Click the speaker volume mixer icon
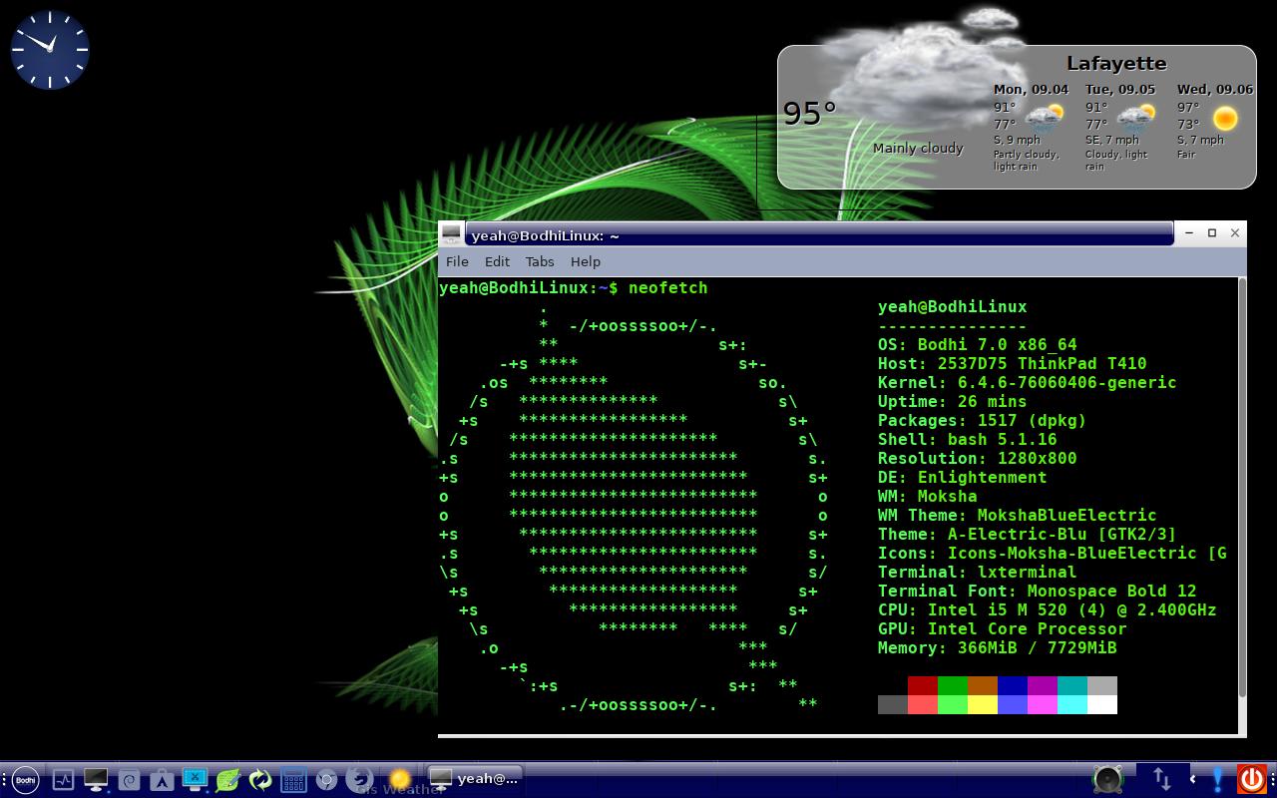 click(x=1107, y=778)
